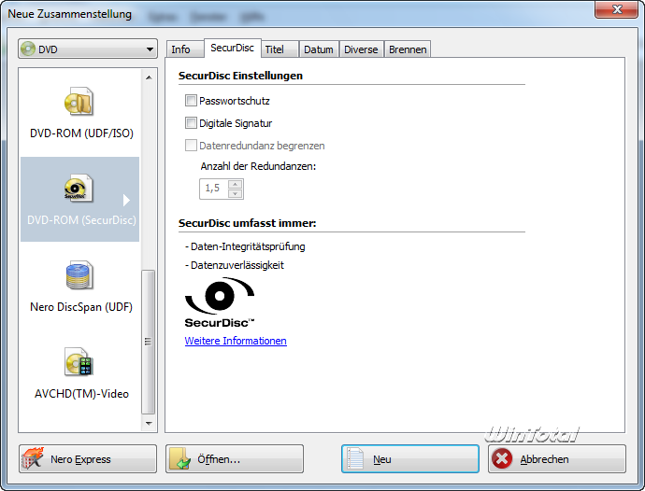
Task: Enable the Passwortschutz checkbox
Action: 191,101
